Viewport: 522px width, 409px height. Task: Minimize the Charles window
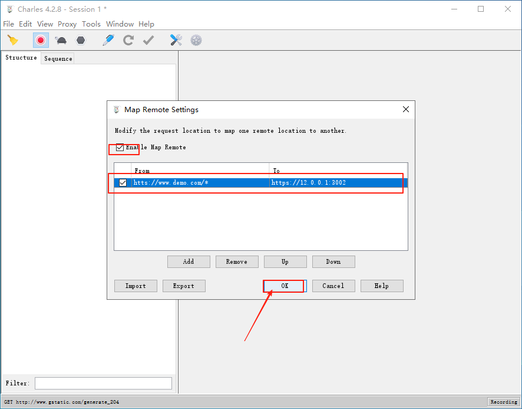click(454, 9)
